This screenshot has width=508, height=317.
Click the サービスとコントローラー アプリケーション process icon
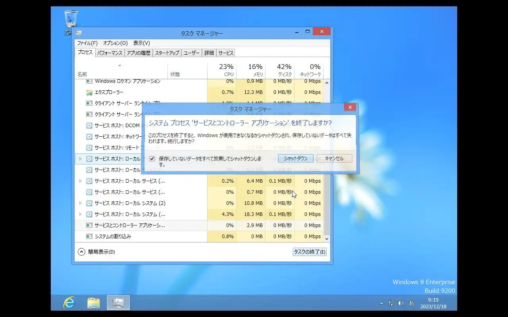click(x=89, y=225)
